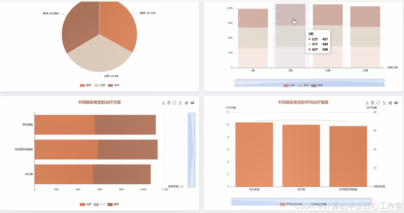This screenshot has height=213, width=404.
Task: Click the 化疗 421 row in the tooltip
Action: (318, 39)
